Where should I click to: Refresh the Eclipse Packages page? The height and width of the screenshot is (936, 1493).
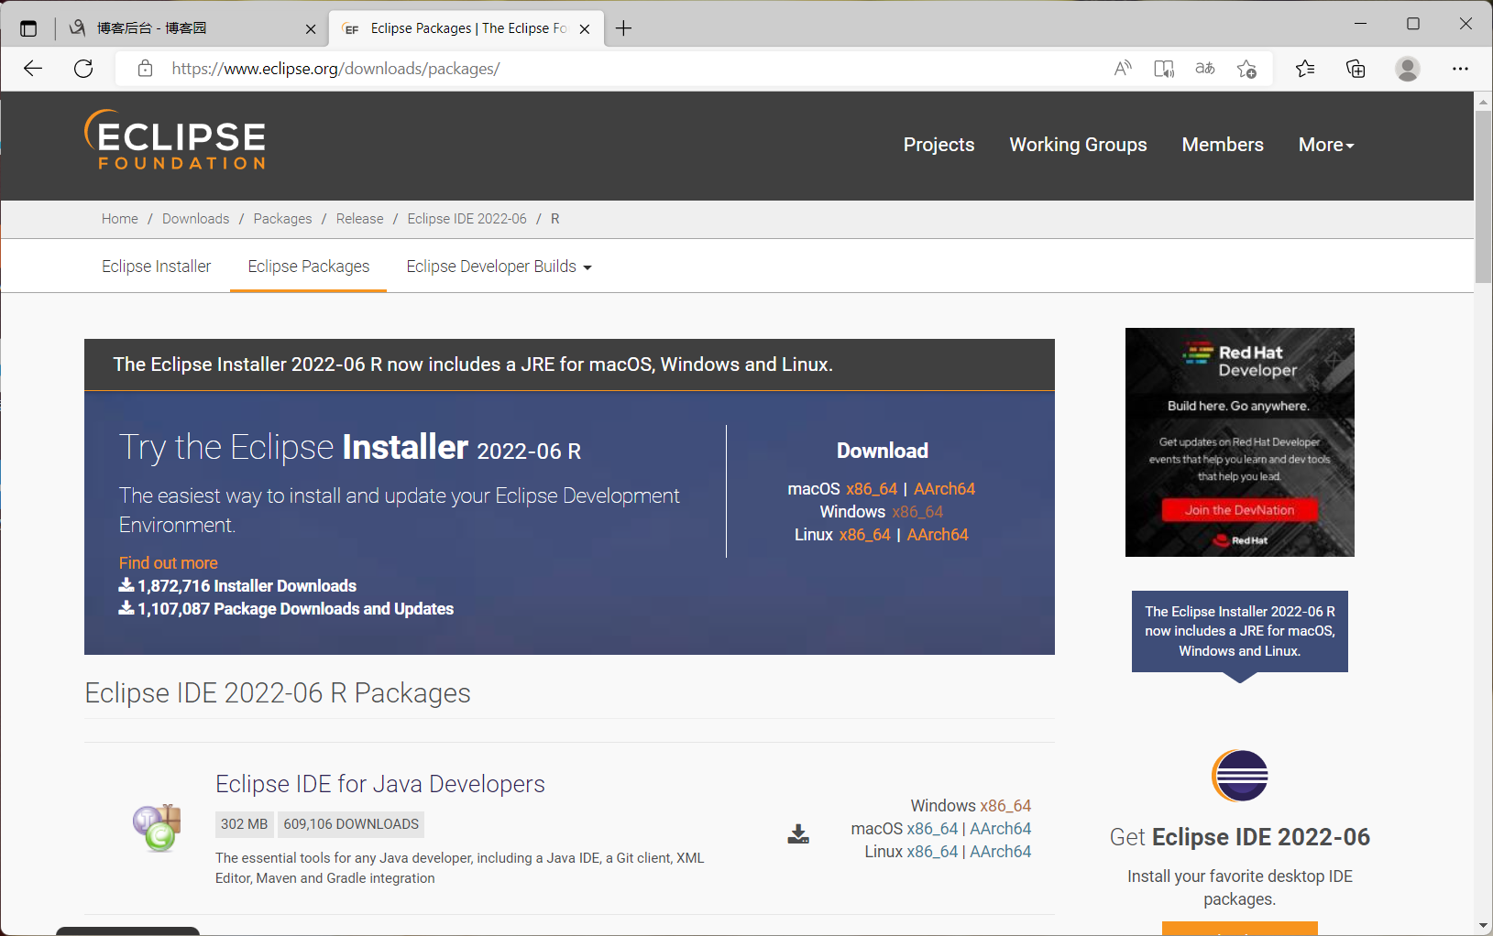[x=83, y=69]
